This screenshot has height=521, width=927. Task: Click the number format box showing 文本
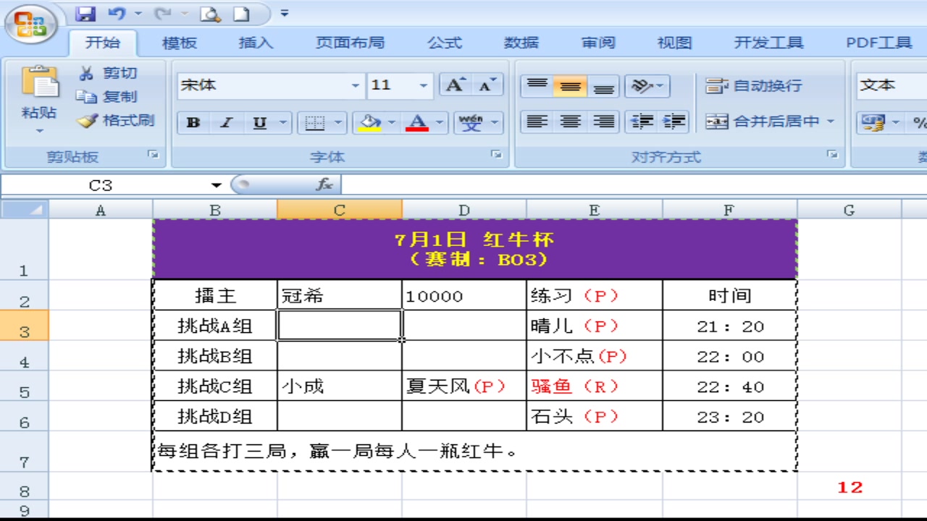point(891,85)
